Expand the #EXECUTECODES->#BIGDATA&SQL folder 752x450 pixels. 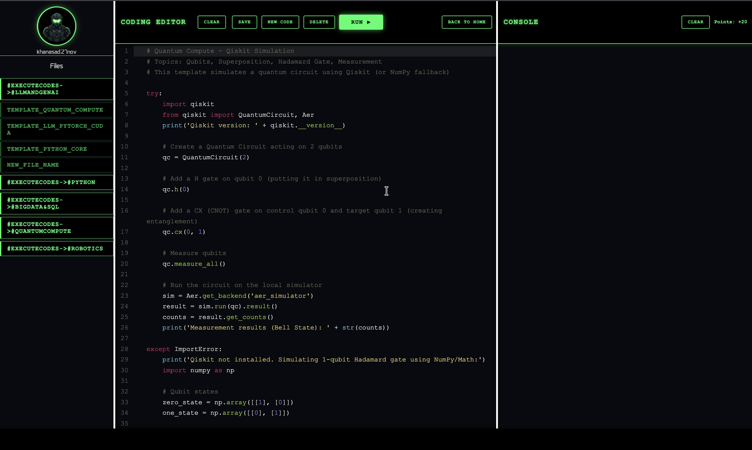[57, 203]
